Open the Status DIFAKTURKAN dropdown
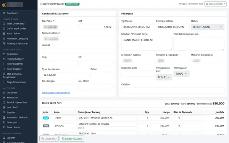 click(x=208, y=27)
